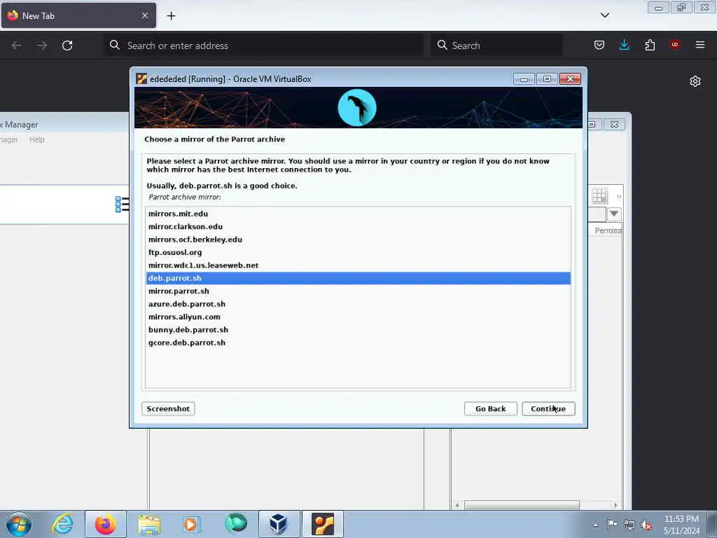Open Windows Media Player taskbar icon

(191, 524)
